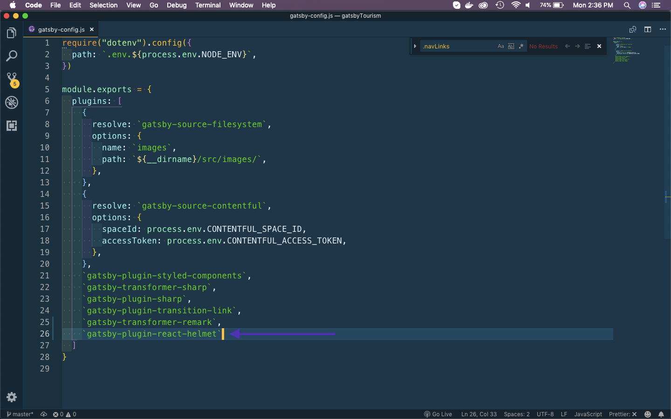671x419 pixels.
Task: Expand the Replace mode in find widget
Action: pos(415,46)
